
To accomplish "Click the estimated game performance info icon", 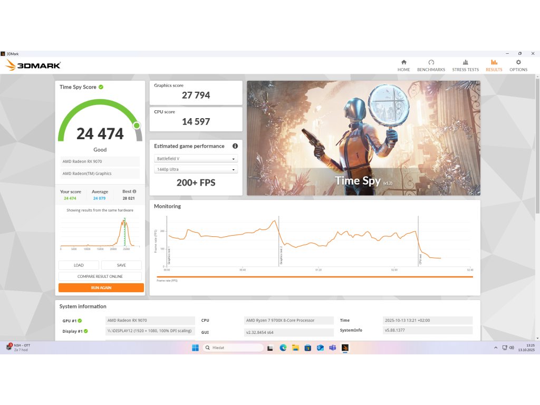I will point(235,146).
